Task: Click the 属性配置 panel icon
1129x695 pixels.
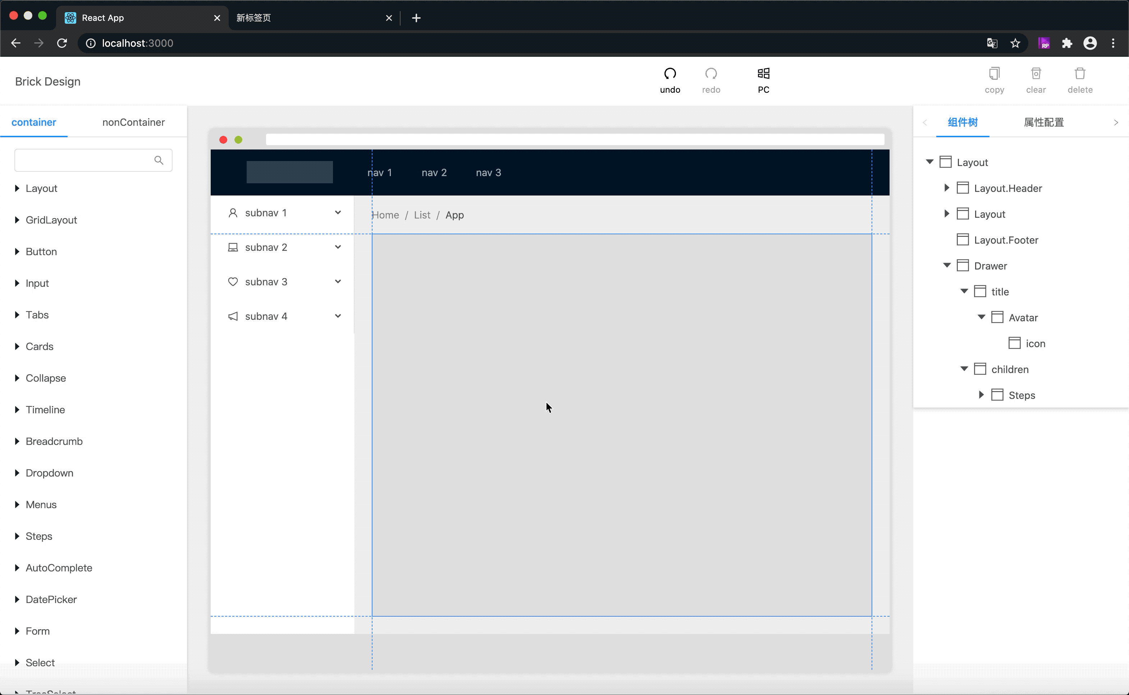Action: [x=1044, y=122]
